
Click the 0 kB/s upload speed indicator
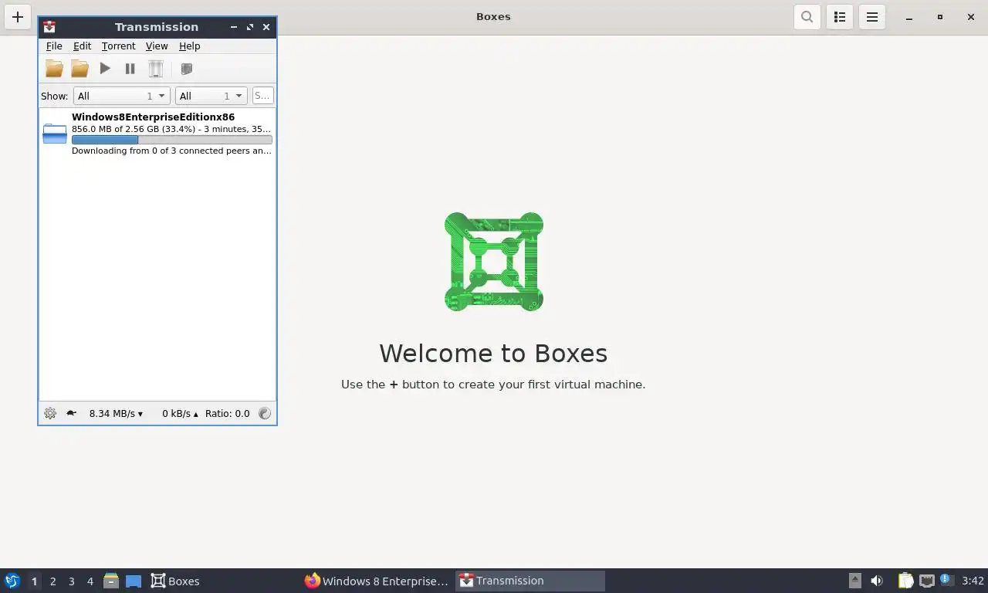point(180,414)
